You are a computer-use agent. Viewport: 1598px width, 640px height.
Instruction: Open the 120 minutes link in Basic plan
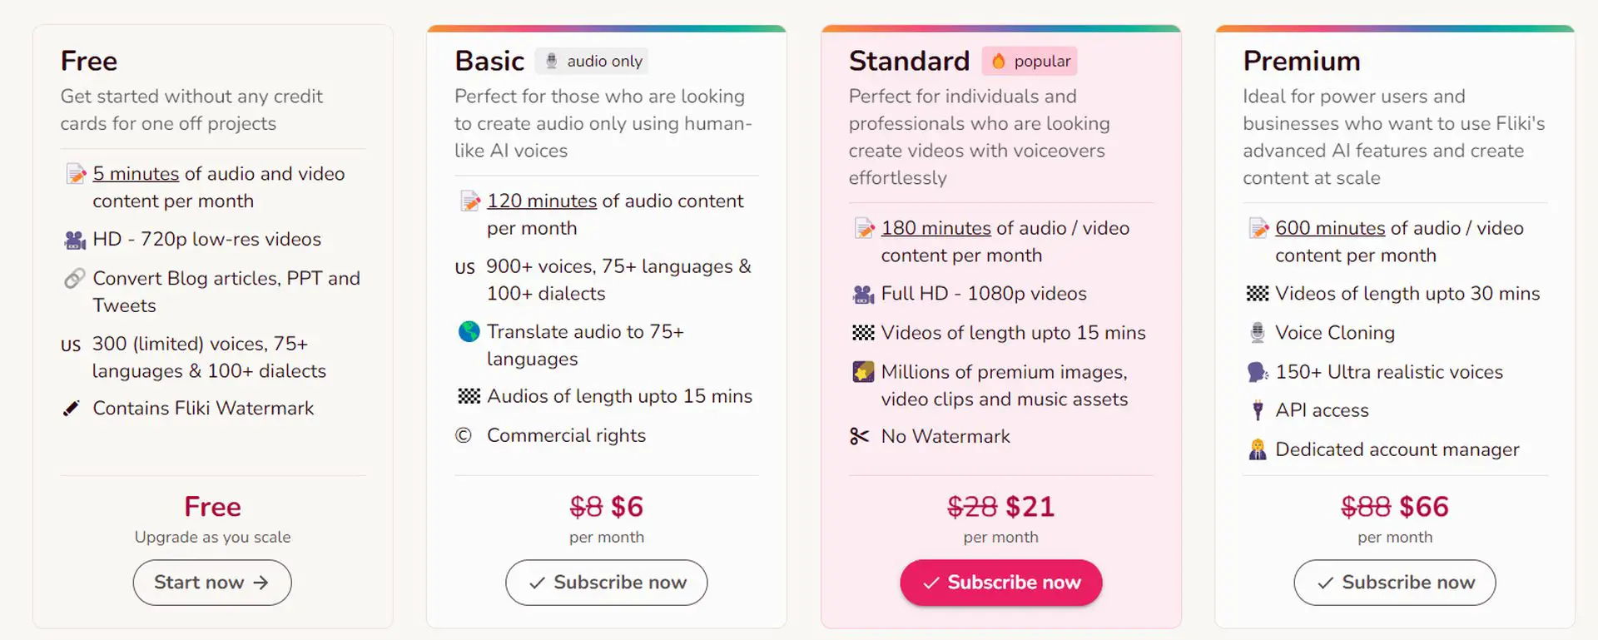[542, 201]
